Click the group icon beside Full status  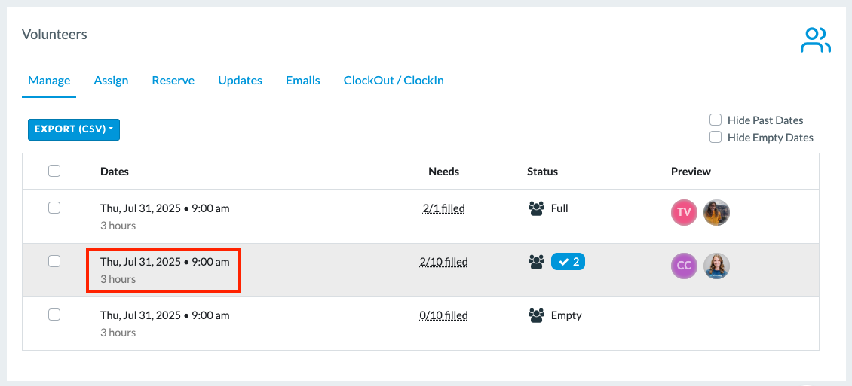[536, 208]
